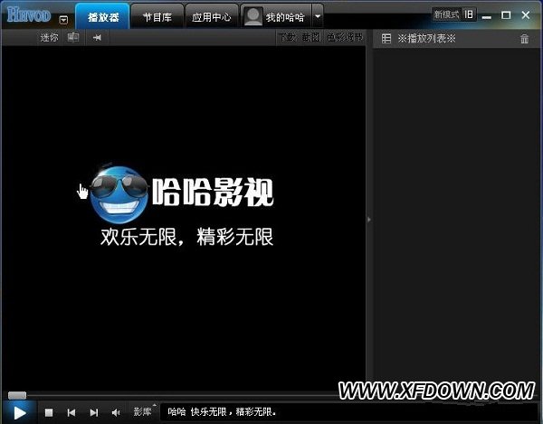Mute audio with speaker icon

coord(116,412)
